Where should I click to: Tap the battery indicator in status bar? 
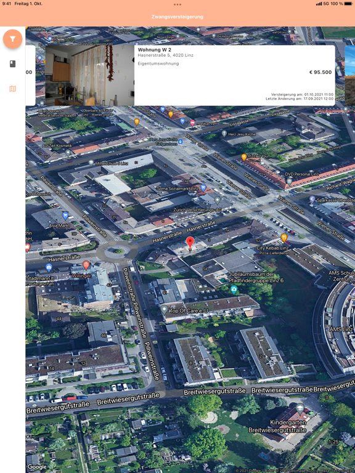click(x=348, y=4)
